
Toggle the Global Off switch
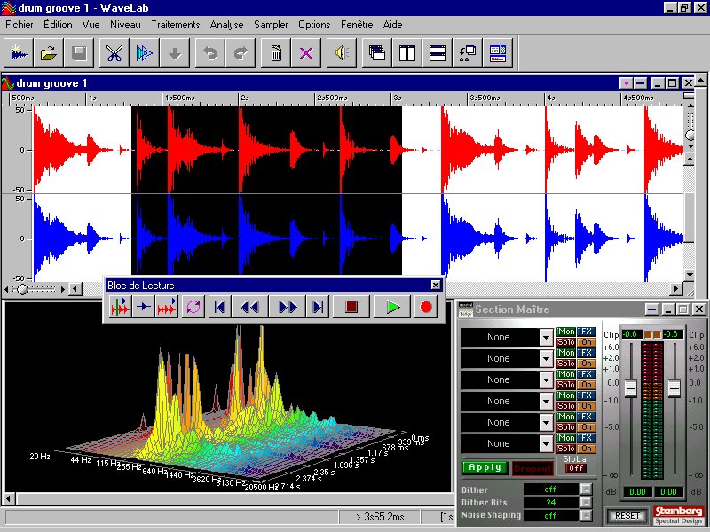click(576, 469)
